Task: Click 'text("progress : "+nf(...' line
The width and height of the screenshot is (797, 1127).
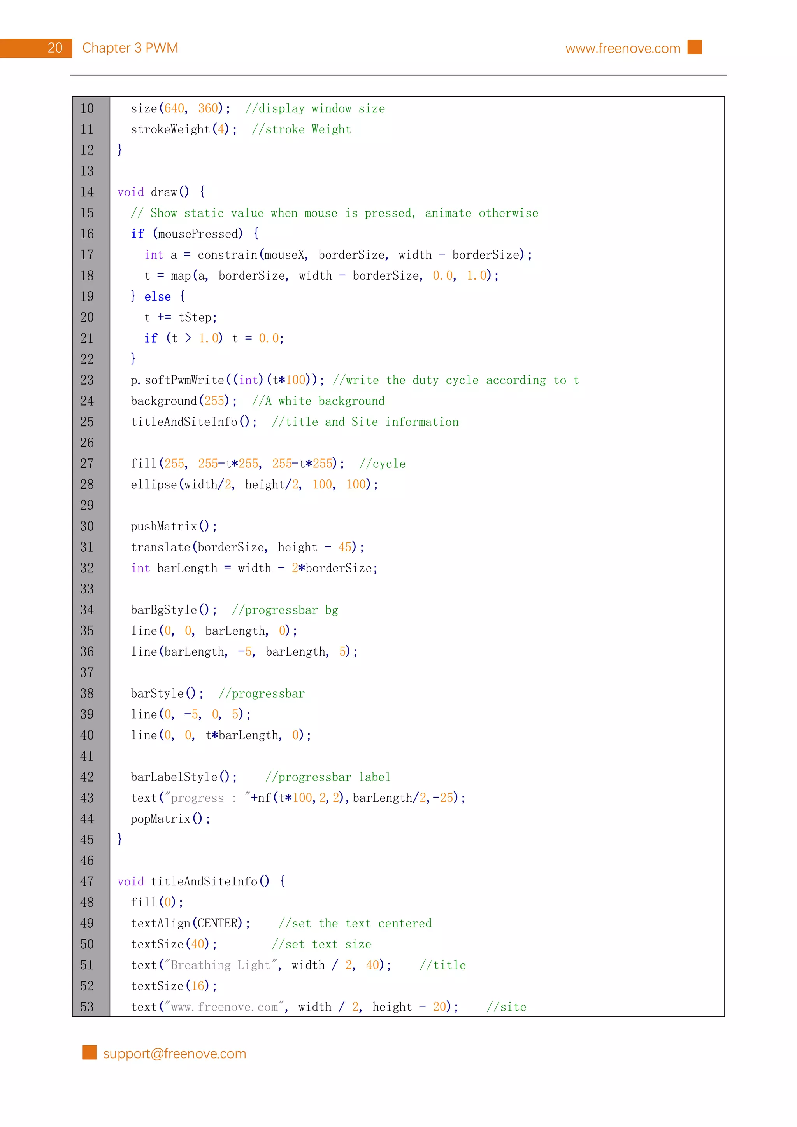Action: (x=298, y=798)
